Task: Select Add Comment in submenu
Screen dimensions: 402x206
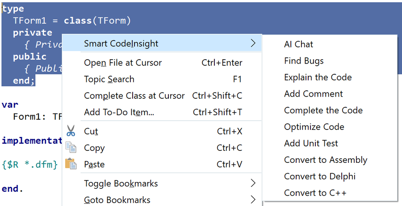Action: [313, 94]
